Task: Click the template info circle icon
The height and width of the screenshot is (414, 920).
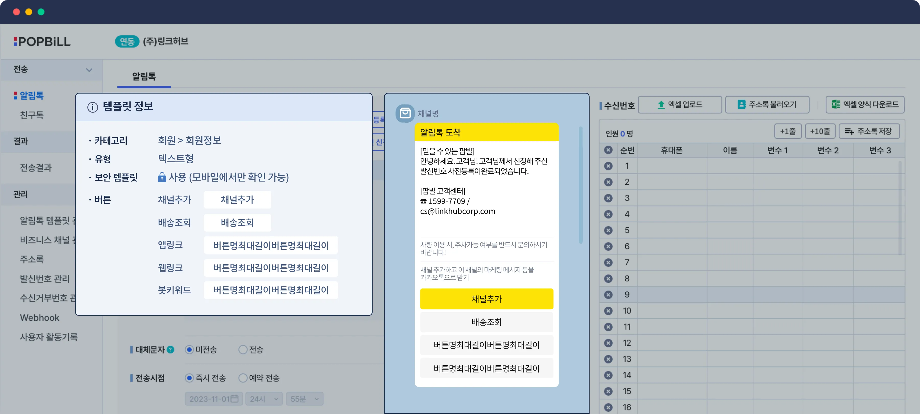Action: click(93, 107)
